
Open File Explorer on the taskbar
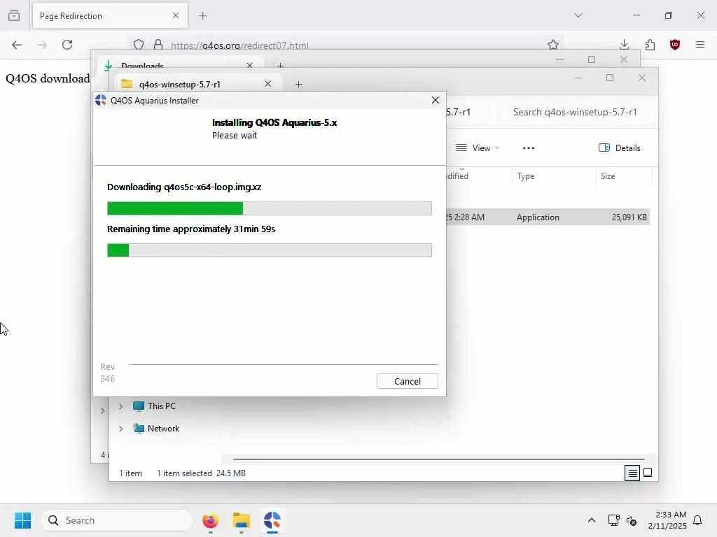click(242, 520)
